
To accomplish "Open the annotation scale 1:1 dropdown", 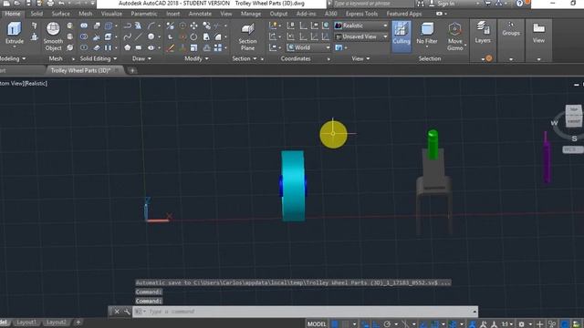I will [x=507, y=324].
